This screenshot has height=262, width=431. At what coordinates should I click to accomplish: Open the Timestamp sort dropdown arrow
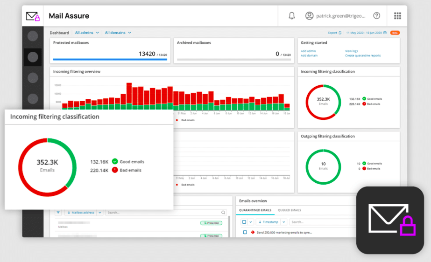[x=283, y=221]
